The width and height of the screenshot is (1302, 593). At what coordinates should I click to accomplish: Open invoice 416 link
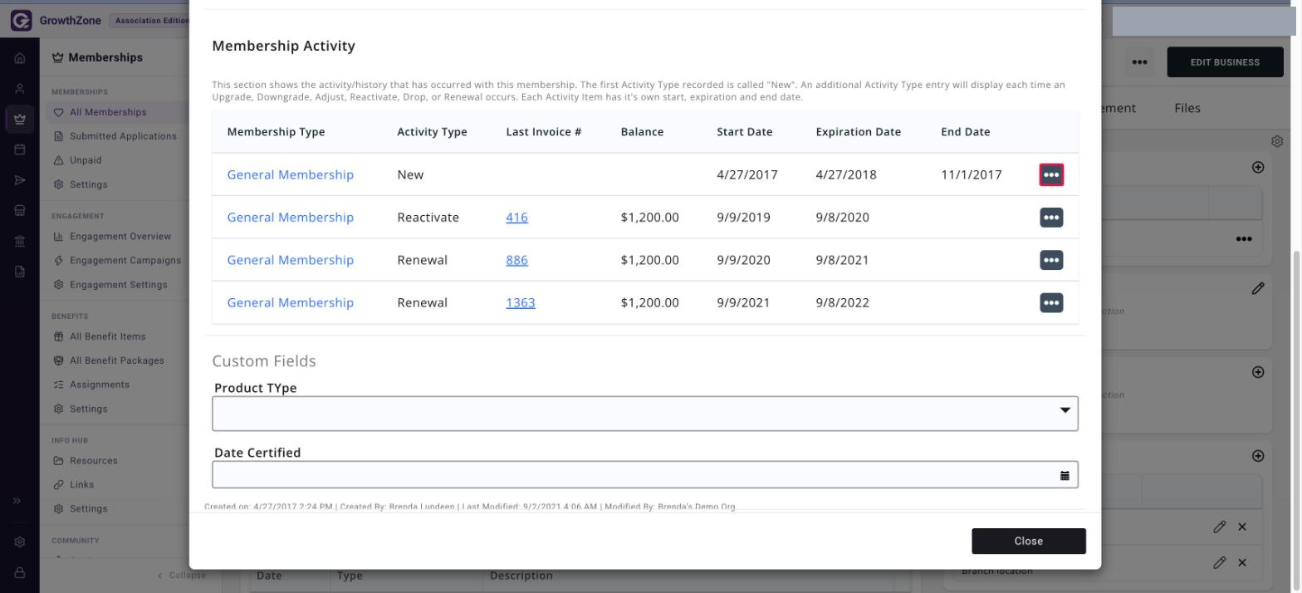pos(516,218)
